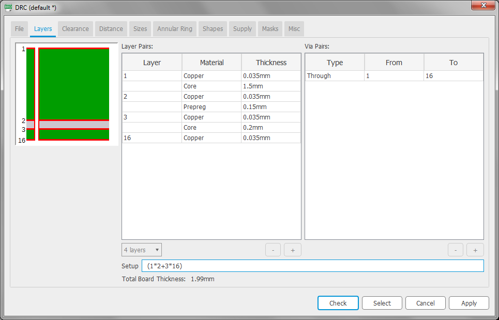This screenshot has height=320, width=499.
Task: Click the DRC icon in the title bar
Action: point(8,8)
